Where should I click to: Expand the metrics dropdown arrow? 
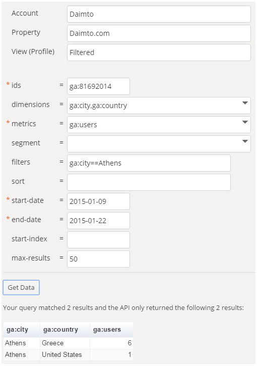click(244, 122)
